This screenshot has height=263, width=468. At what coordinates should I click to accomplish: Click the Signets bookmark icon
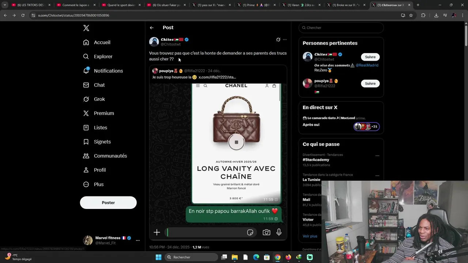pos(86,142)
